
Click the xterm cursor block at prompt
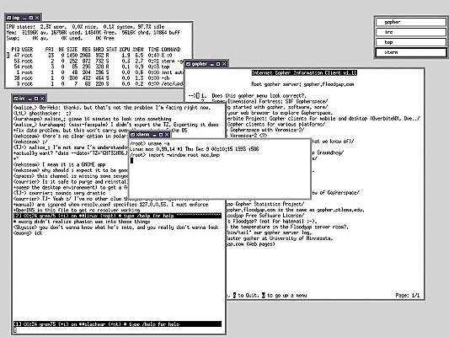131,161
